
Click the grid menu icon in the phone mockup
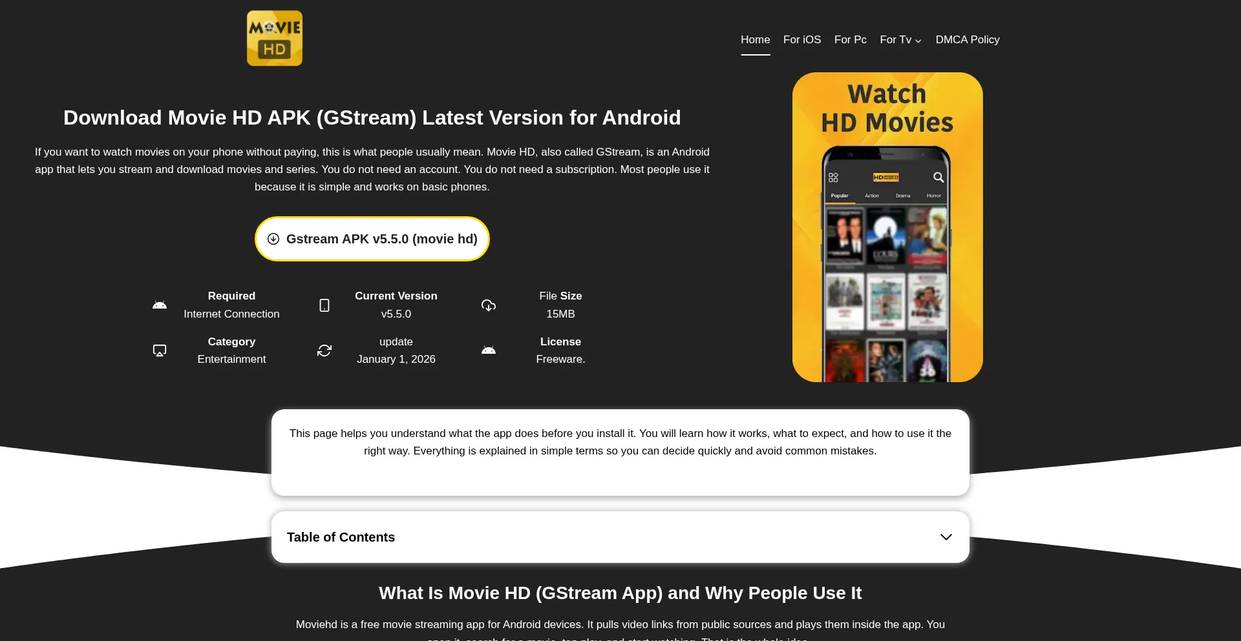coord(834,177)
